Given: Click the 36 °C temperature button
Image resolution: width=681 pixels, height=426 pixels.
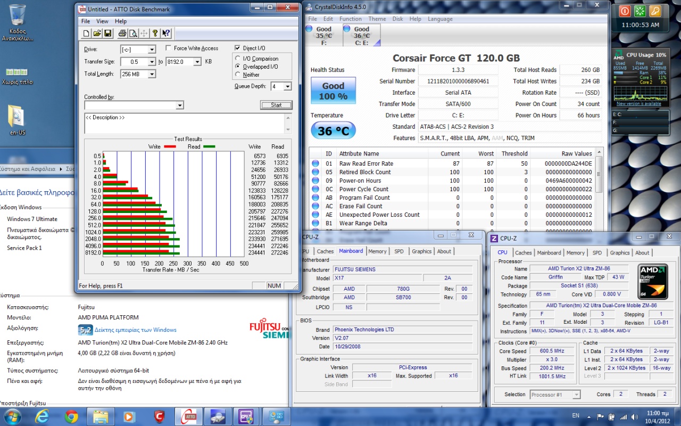Looking at the screenshot, I should tap(333, 130).
